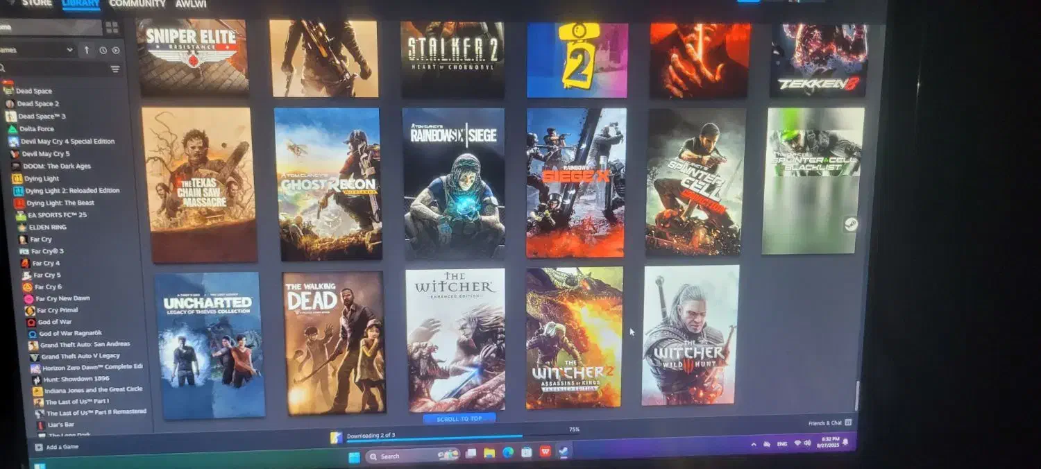Open the Splinter Cell Conviction cover
This screenshot has width=1041, height=469.
click(695, 182)
